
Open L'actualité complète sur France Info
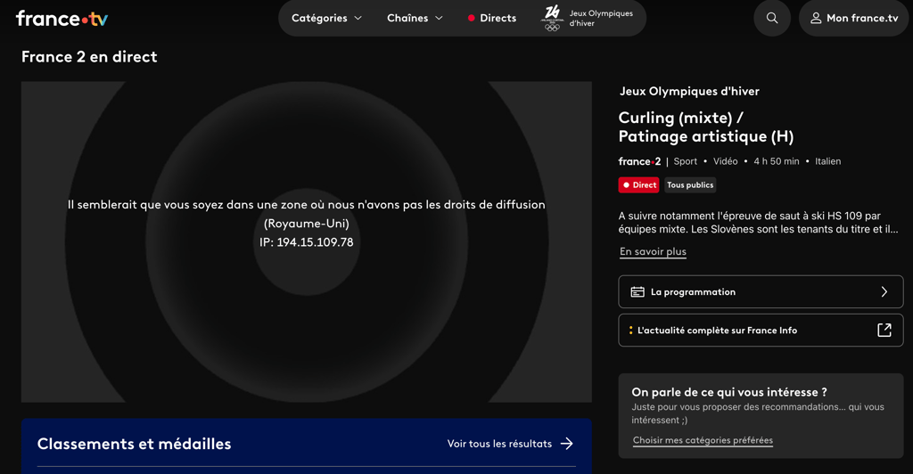761,331
